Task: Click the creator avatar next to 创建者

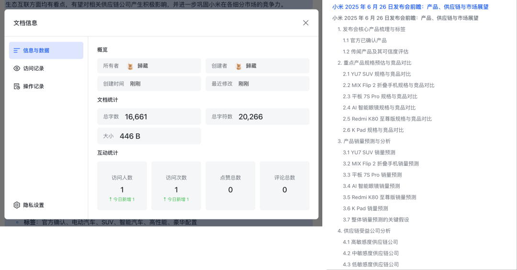Action: coord(239,66)
